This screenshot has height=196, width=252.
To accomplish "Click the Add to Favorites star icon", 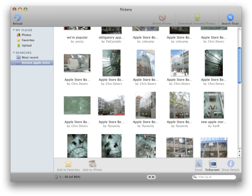I will coord(68,164).
